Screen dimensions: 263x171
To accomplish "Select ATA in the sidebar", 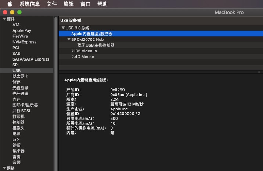I will pos(16,25).
